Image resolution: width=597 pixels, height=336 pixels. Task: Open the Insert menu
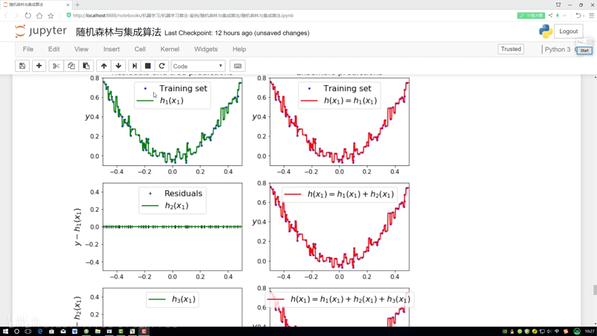click(112, 49)
